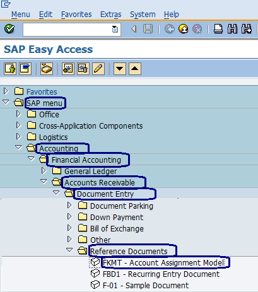Viewport: 258px width, 292px height.
Task: Click the Print icon
Action: coord(218,29)
